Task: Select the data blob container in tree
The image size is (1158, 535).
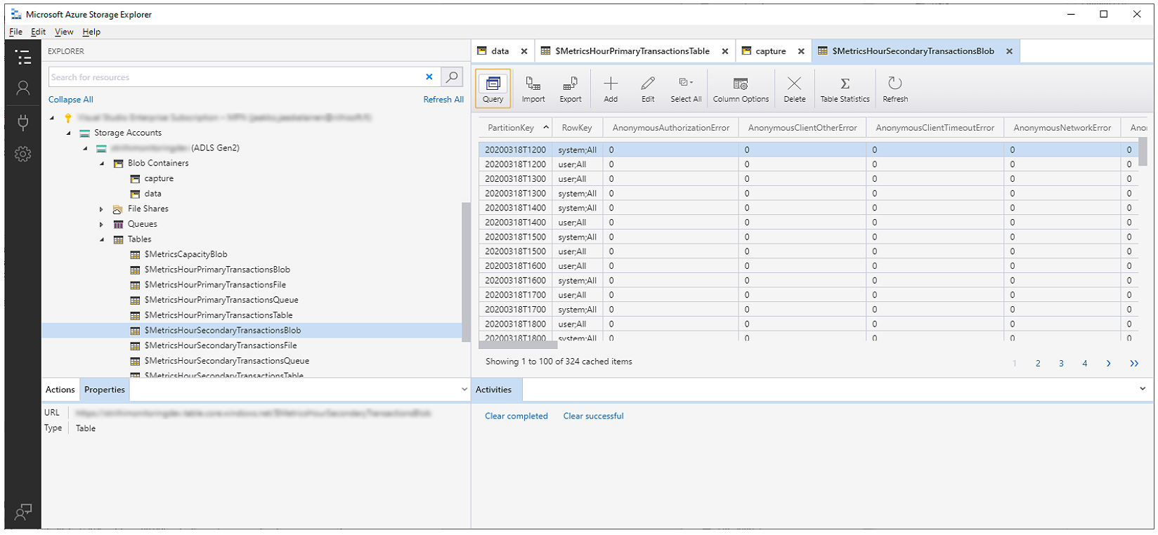Action: [x=152, y=194]
